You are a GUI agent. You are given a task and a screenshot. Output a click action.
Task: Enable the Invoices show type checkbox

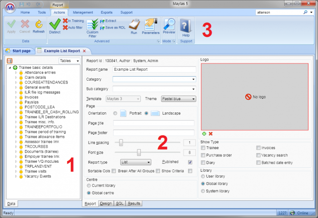tap(258, 148)
